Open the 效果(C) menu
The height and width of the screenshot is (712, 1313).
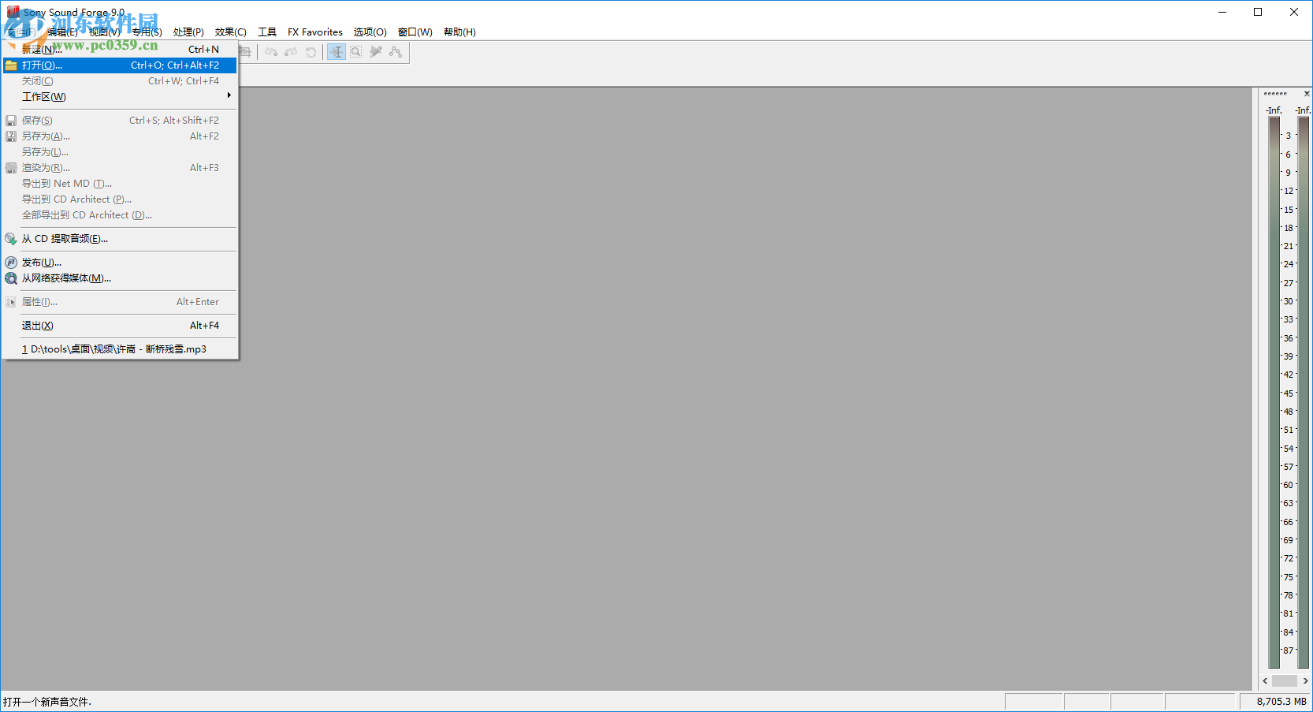pos(231,32)
